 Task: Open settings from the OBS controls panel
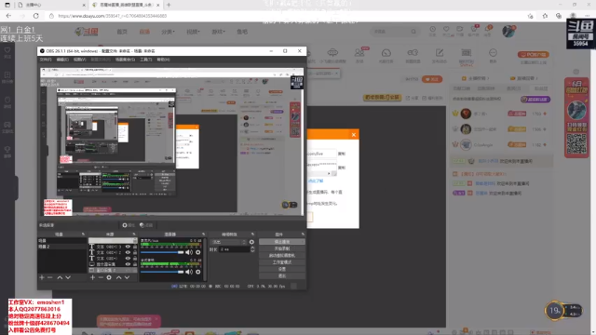pos(281,269)
